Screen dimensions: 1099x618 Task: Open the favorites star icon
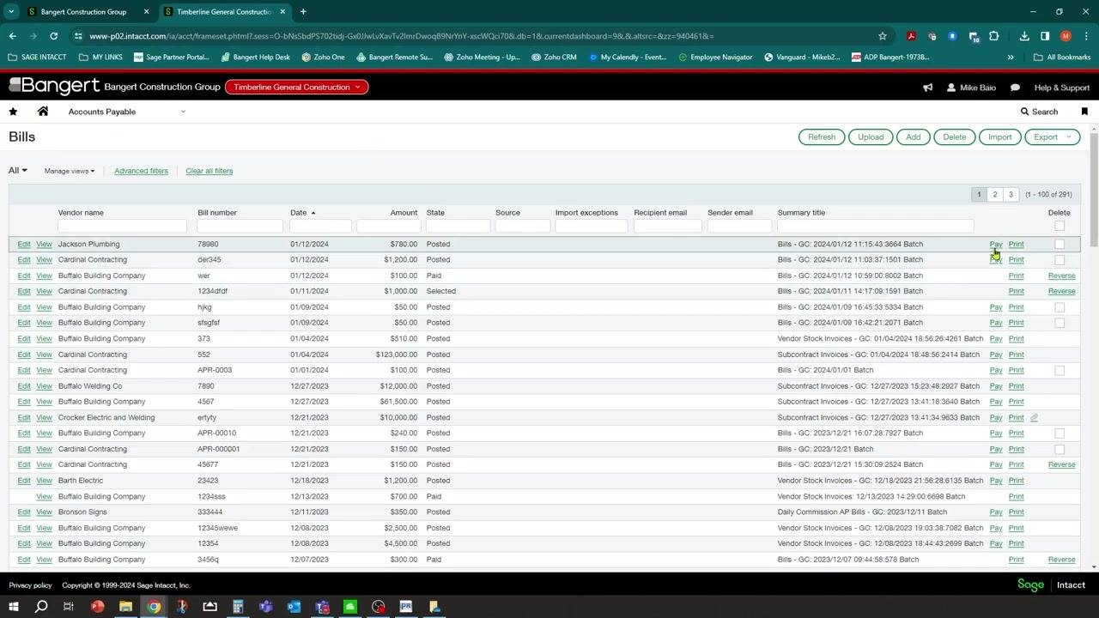[13, 112]
